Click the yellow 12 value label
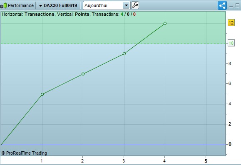The width and height of the screenshot is (241, 165). (x=231, y=23)
